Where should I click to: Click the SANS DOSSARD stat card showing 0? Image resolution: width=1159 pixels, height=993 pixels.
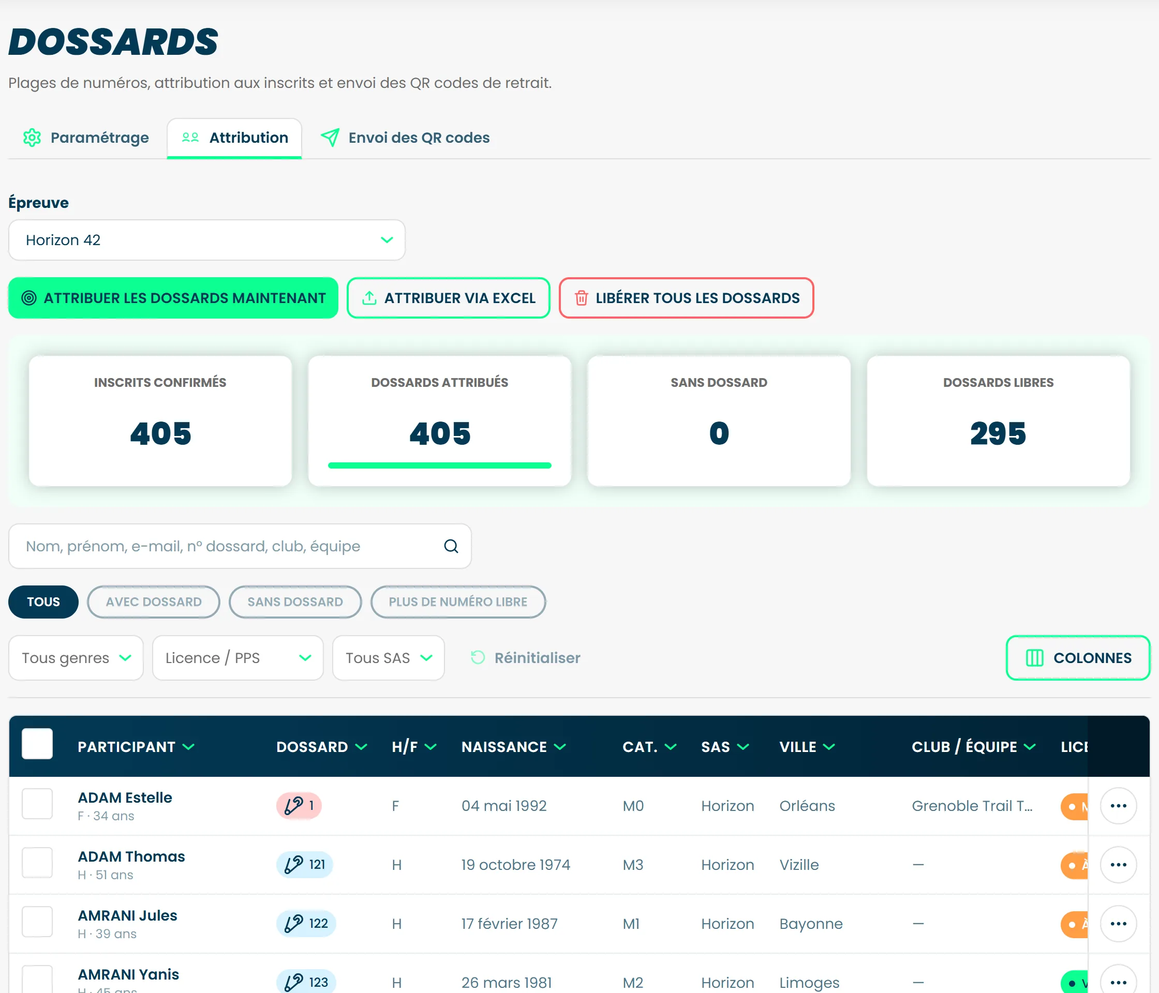tap(719, 421)
